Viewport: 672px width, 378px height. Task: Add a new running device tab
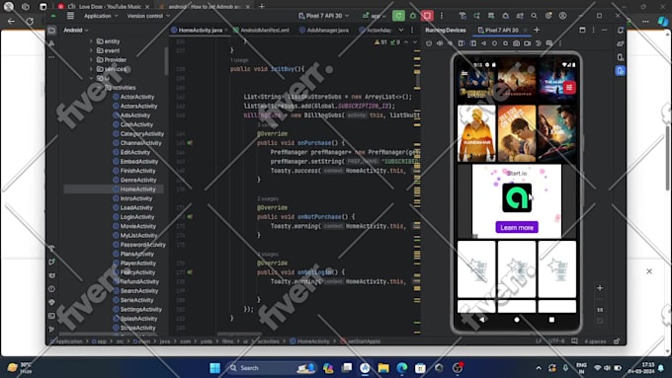coord(537,30)
